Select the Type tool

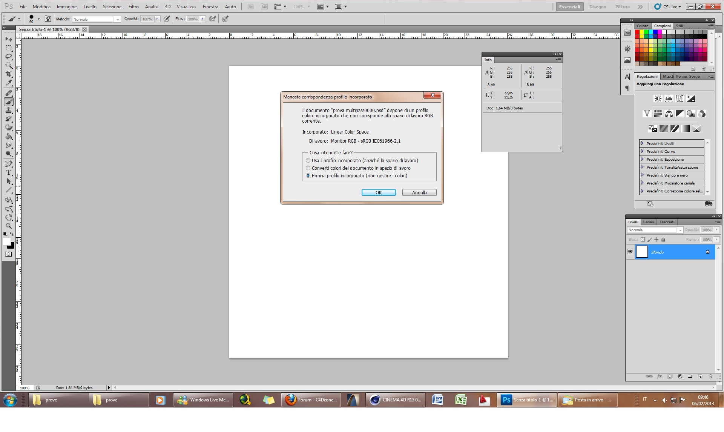(9, 172)
